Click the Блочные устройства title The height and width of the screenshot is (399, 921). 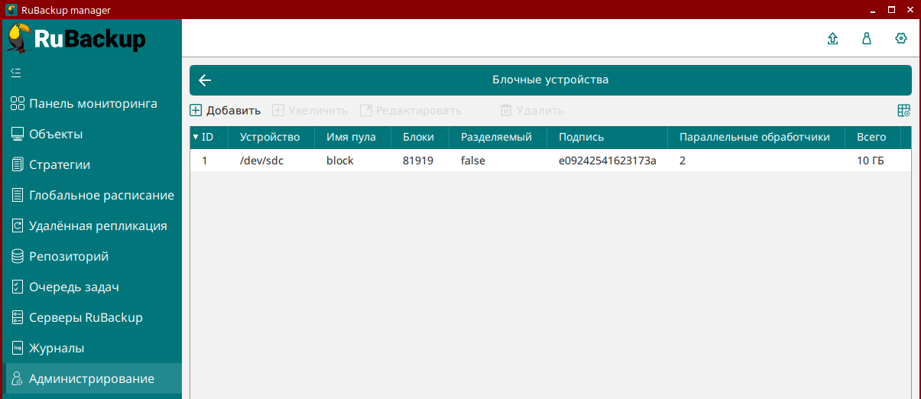[550, 79]
